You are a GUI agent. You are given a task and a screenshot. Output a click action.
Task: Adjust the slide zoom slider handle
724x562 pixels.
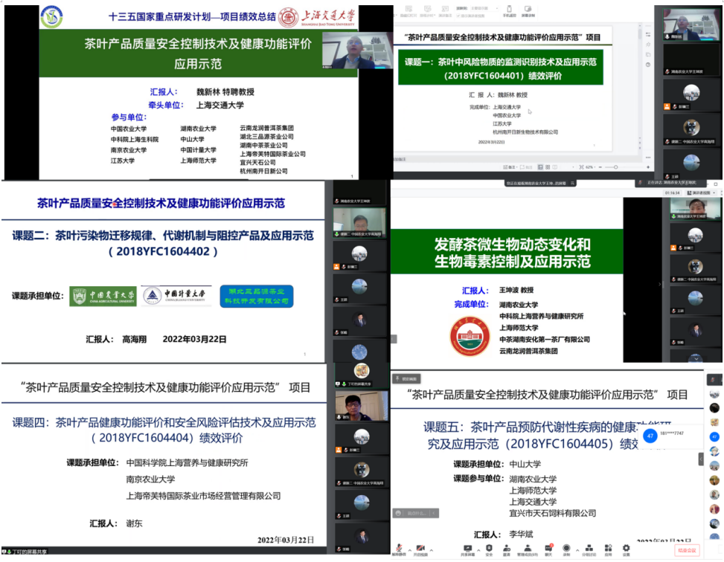coord(615,167)
